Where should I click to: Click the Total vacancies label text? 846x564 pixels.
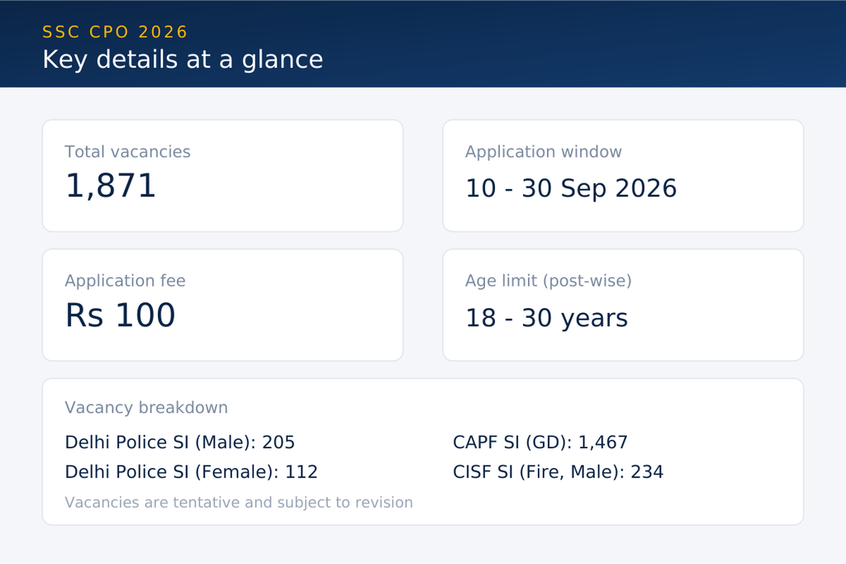click(x=127, y=152)
